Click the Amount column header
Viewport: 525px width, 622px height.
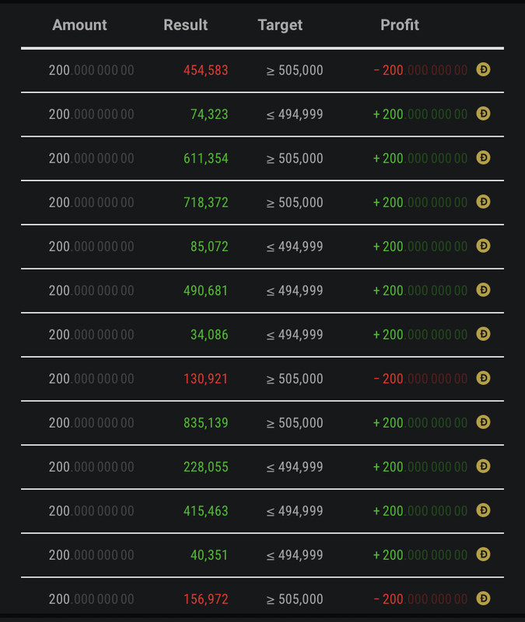coord(79,25)
